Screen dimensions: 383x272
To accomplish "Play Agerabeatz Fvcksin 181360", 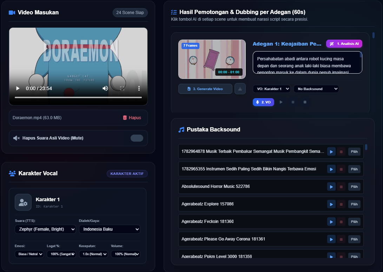I will (331, 222).
